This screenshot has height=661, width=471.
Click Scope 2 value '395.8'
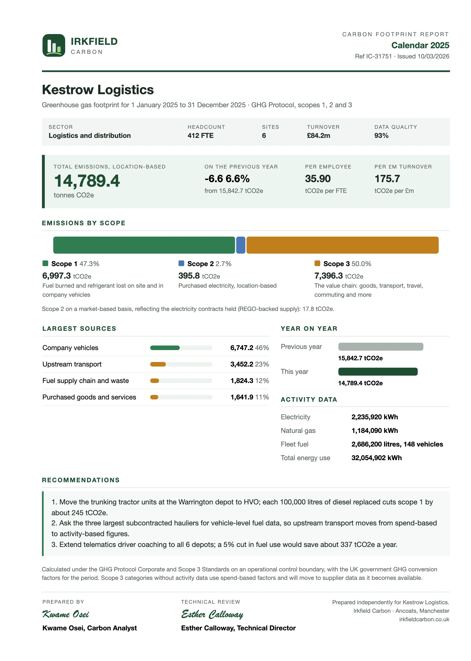(189, 275)
